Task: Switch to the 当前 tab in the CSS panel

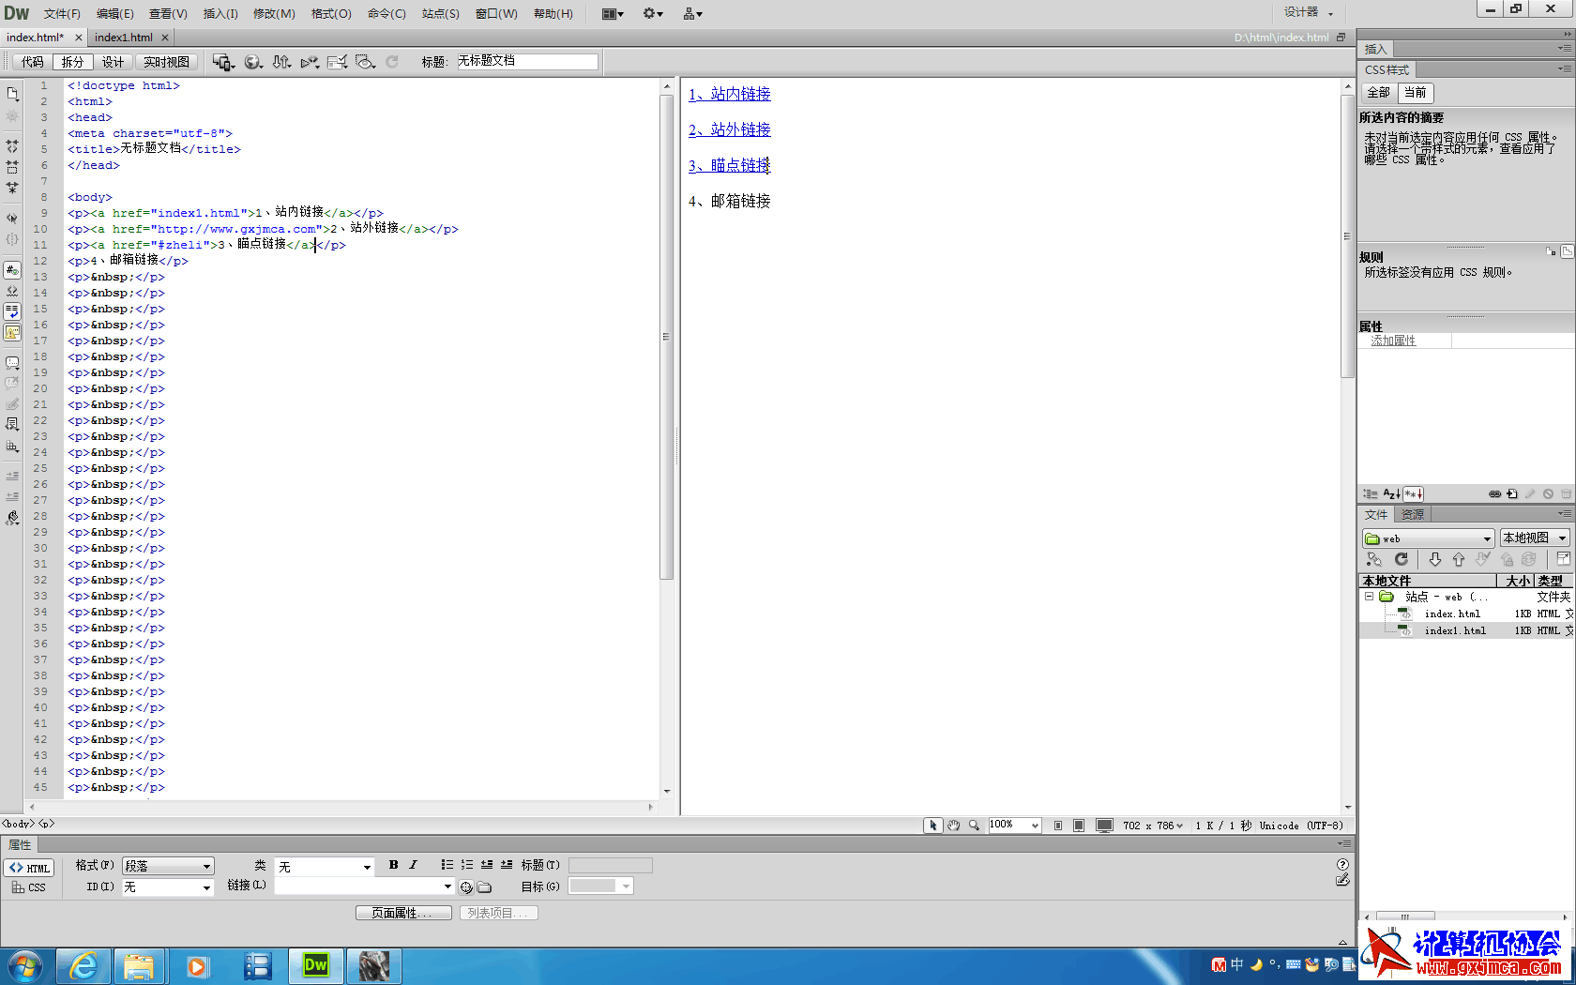Action: 1416,93
